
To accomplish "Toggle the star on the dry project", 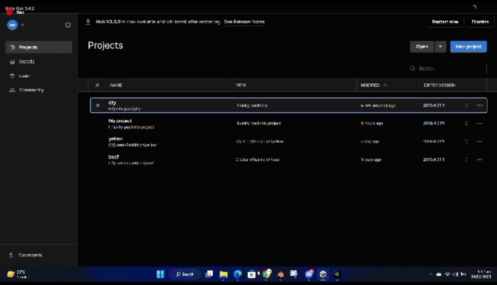I will (x=98, y=105).
